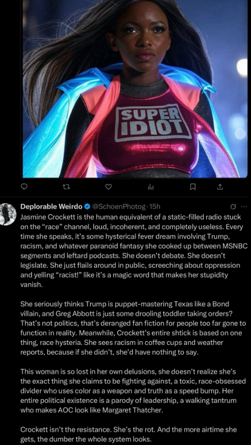Repost using the retweet arrows icon
Screen dimensions: 251x445
[65, 187]
